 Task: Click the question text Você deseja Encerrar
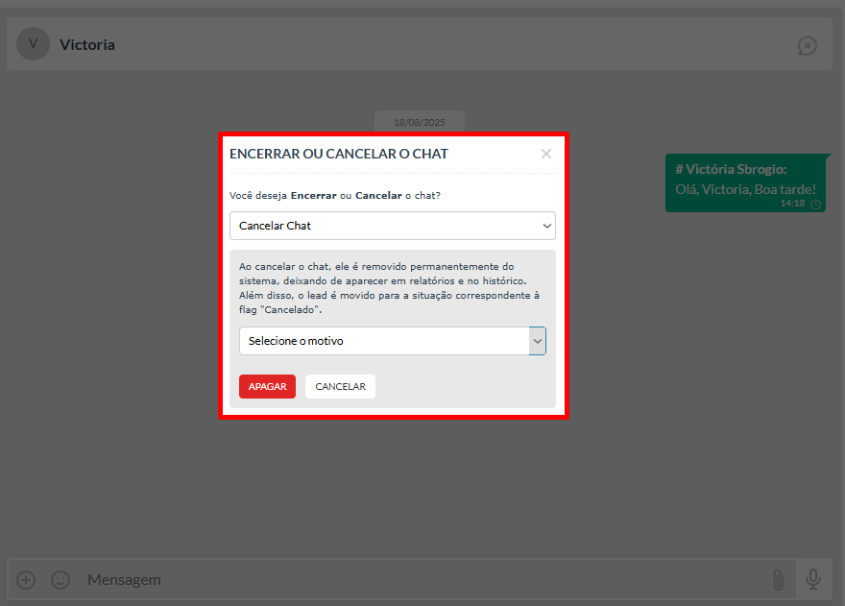click(x=335, y=196)
